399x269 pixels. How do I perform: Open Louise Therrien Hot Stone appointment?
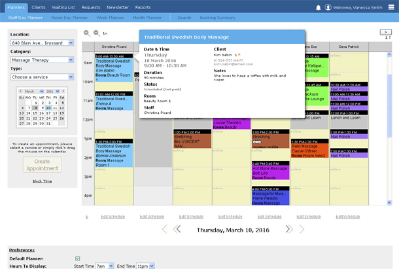(232, 123)
